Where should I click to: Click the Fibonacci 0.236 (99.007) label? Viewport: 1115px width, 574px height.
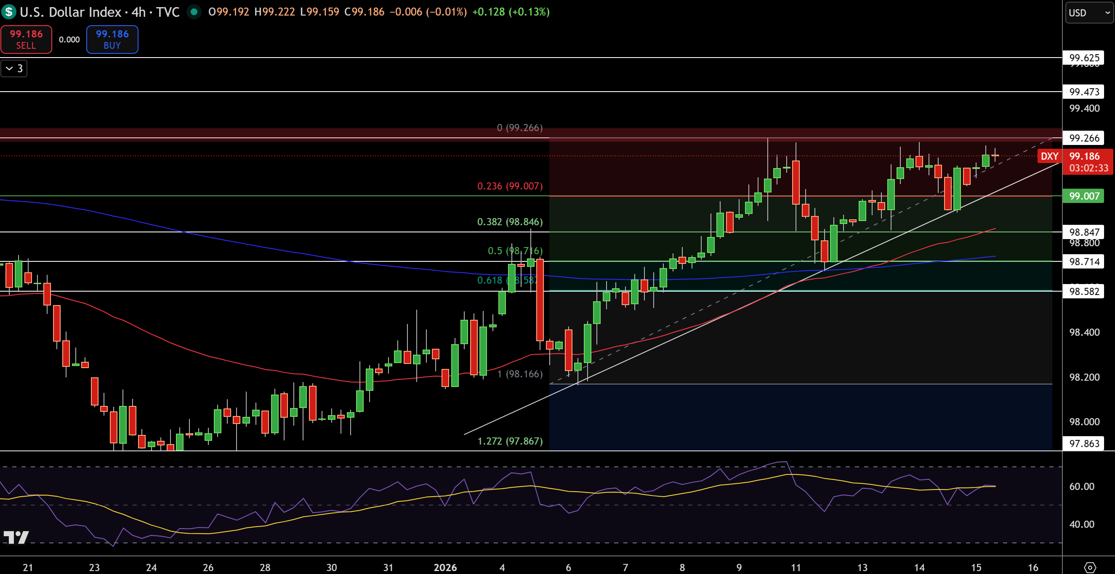click(510, 186)
